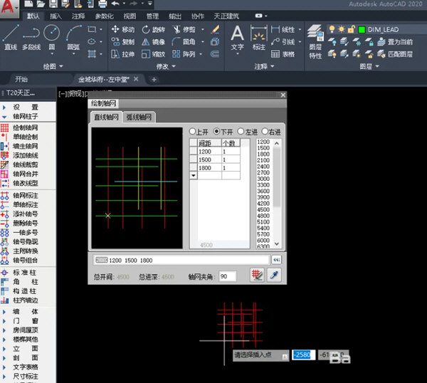The image size is (427, 383).
Task: Choose the 文字 text annotation tool
Action: tap(238, 36)
